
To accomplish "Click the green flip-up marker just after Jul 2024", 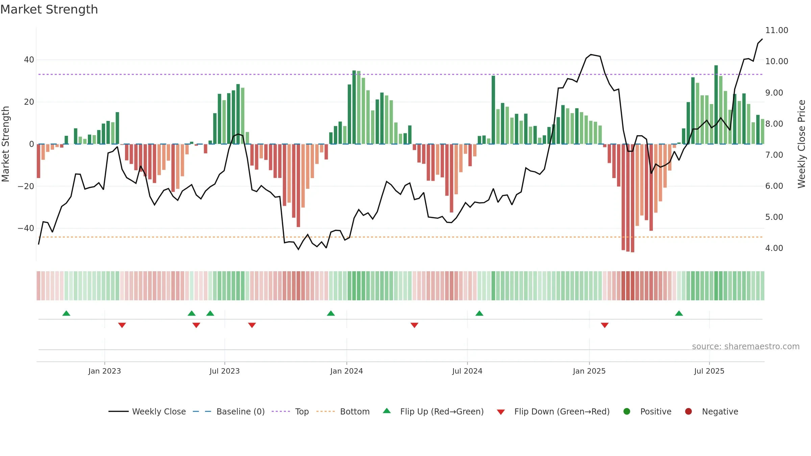I will click(480, 313).
